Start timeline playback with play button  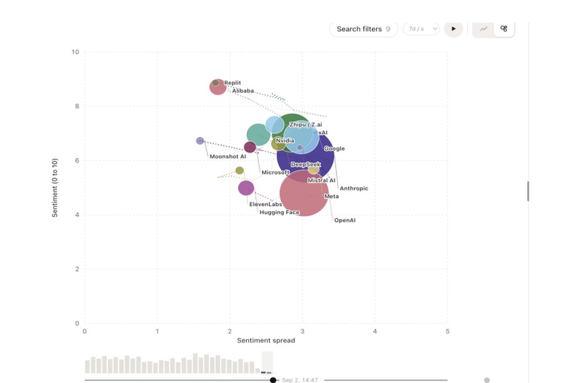[453, 29]
